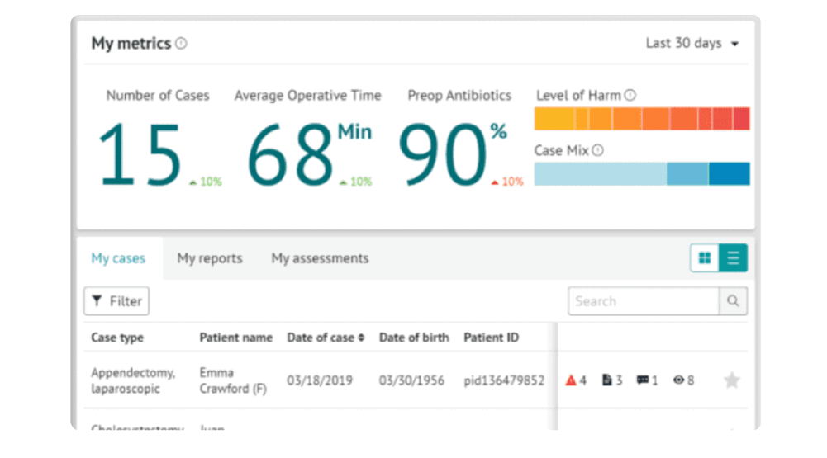Focus the Search input field
This screenshot has height=458, width=827.
click(644, 301)
